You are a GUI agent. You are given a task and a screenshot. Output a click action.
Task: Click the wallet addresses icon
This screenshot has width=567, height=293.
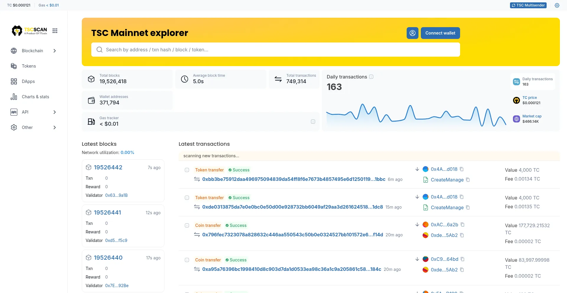pos(91,100)
